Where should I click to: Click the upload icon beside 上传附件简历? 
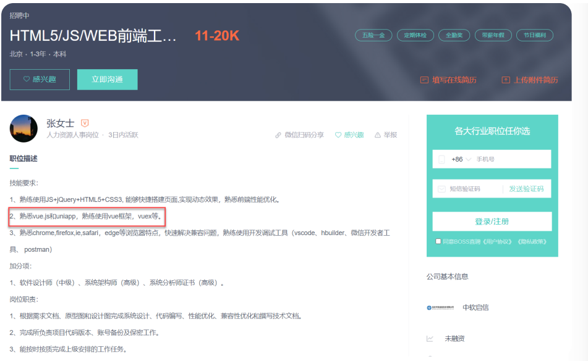click(505, 80)
